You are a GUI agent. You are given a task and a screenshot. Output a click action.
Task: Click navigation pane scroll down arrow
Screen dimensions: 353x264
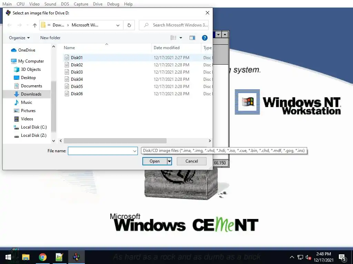click(x=53, y=141)
